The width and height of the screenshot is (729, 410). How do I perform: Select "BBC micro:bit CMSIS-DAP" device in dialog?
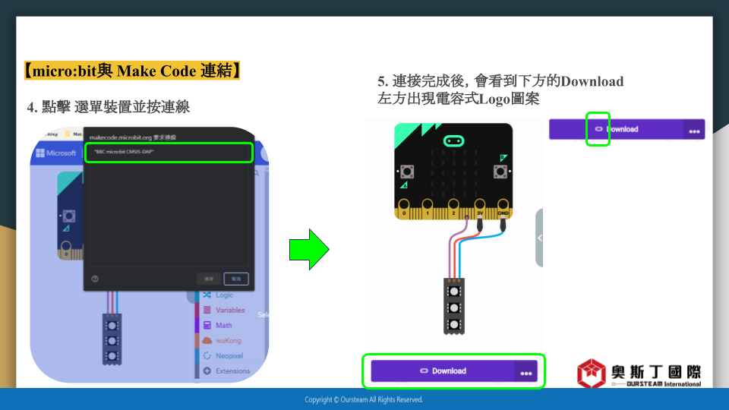tap(169, 153)
